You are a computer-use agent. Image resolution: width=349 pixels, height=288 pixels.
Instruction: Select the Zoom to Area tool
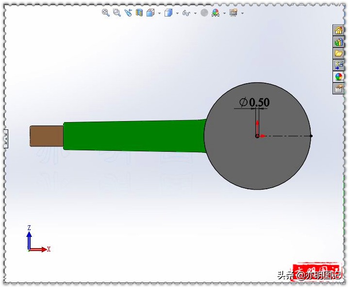[x=117, y=13]
